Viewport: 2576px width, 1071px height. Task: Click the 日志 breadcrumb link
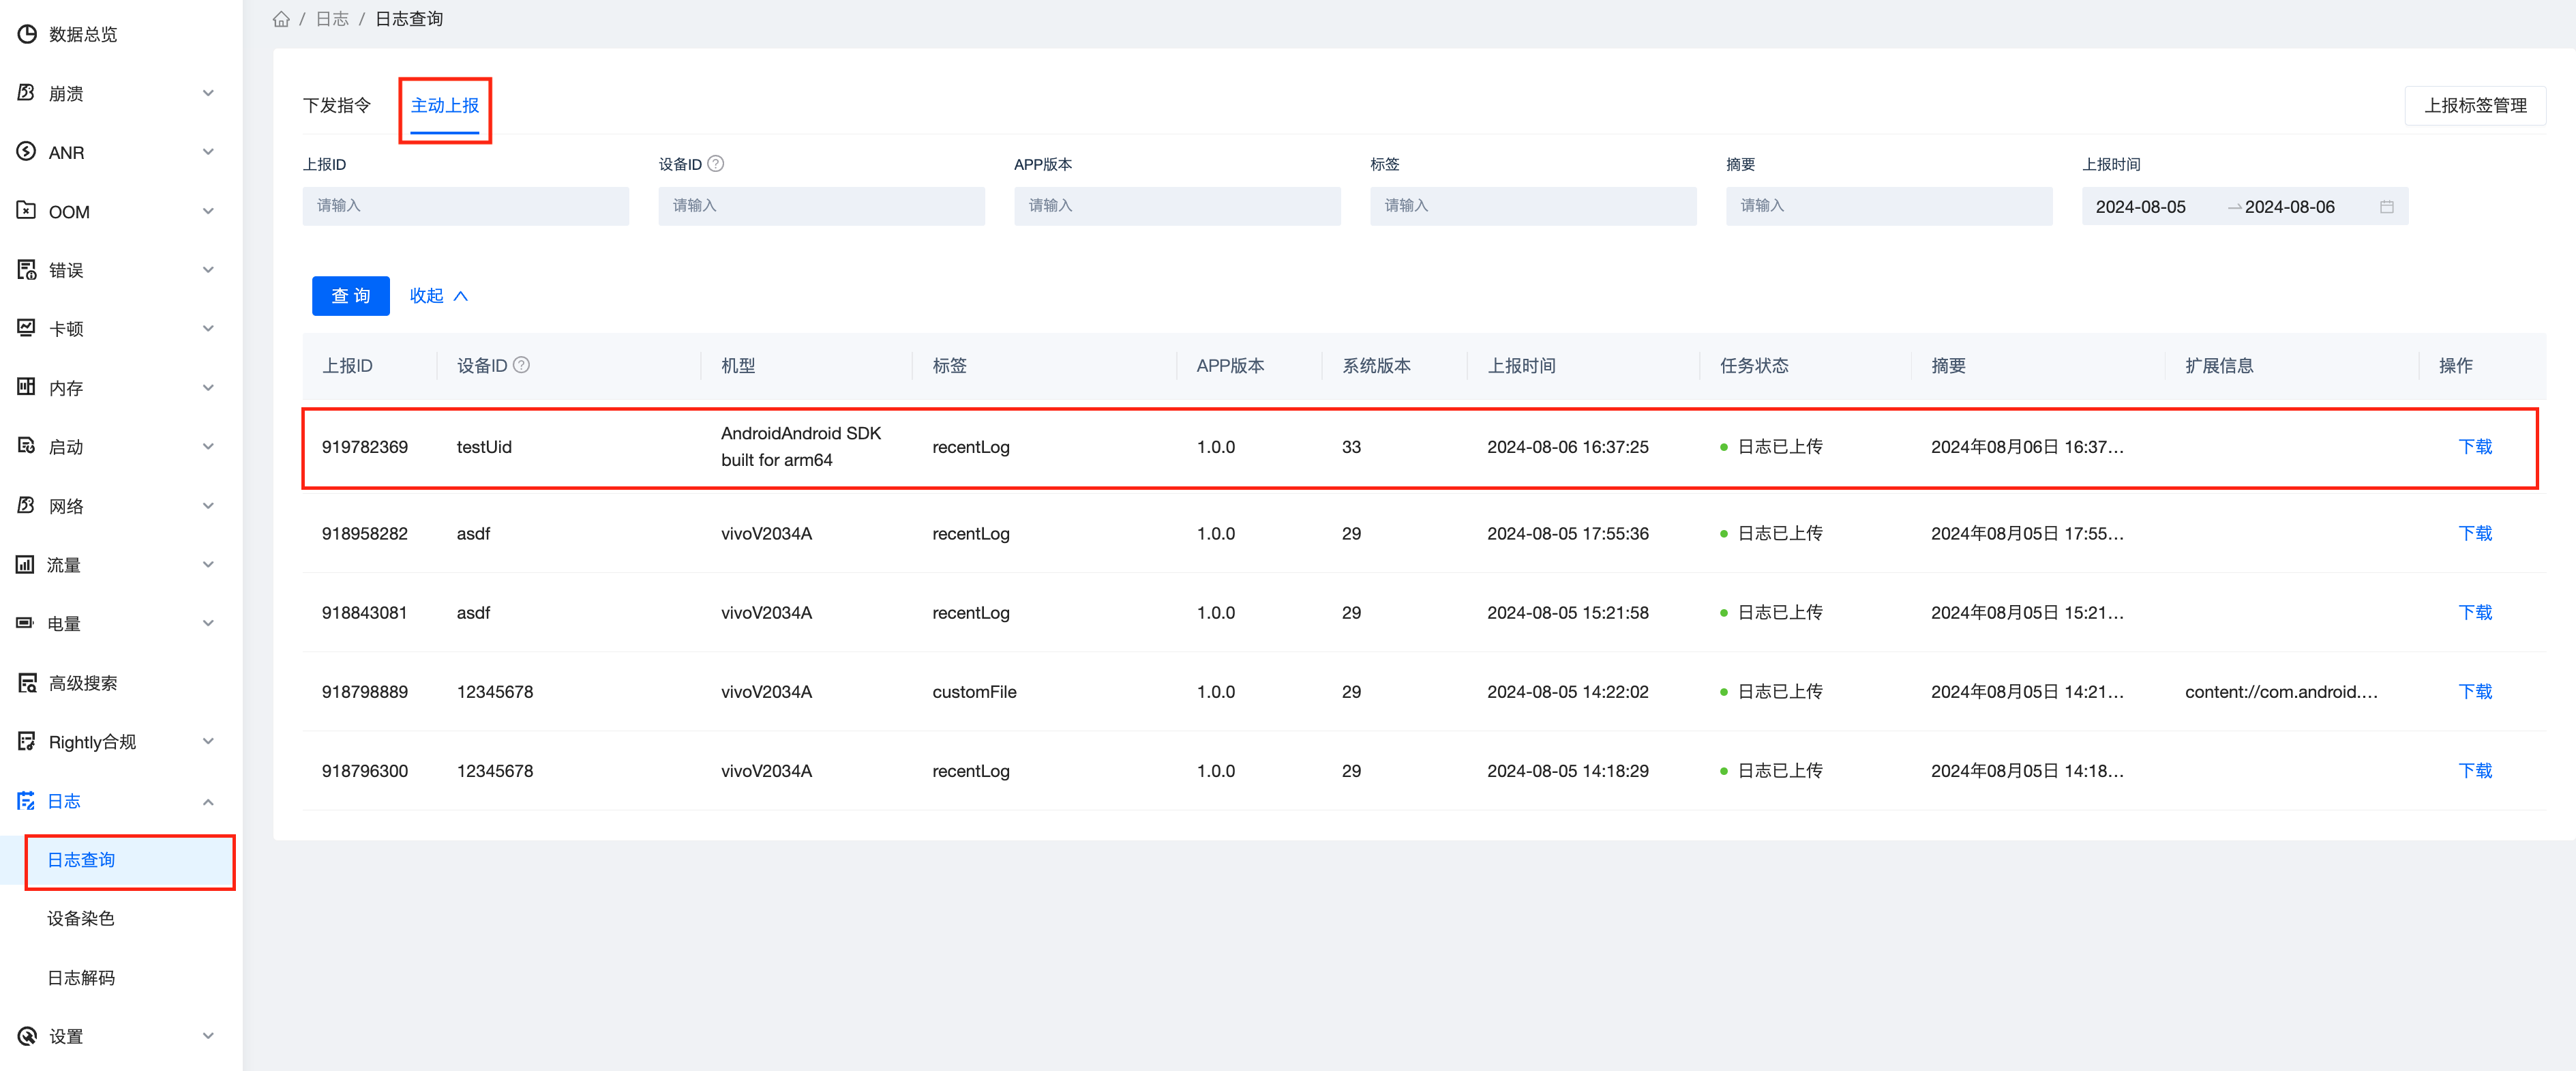[332, 19]
